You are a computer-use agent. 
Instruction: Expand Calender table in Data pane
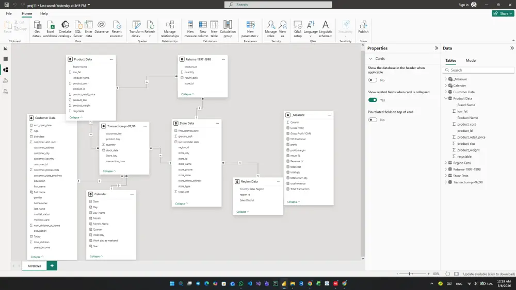(x=446, y=86)
